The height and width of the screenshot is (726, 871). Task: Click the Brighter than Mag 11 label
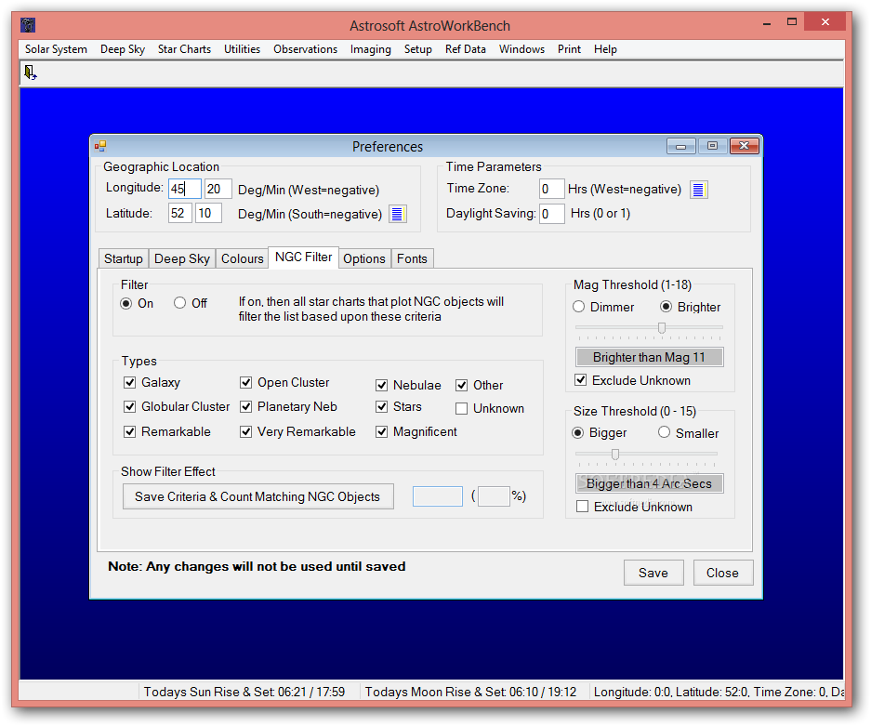coord(650,357)
